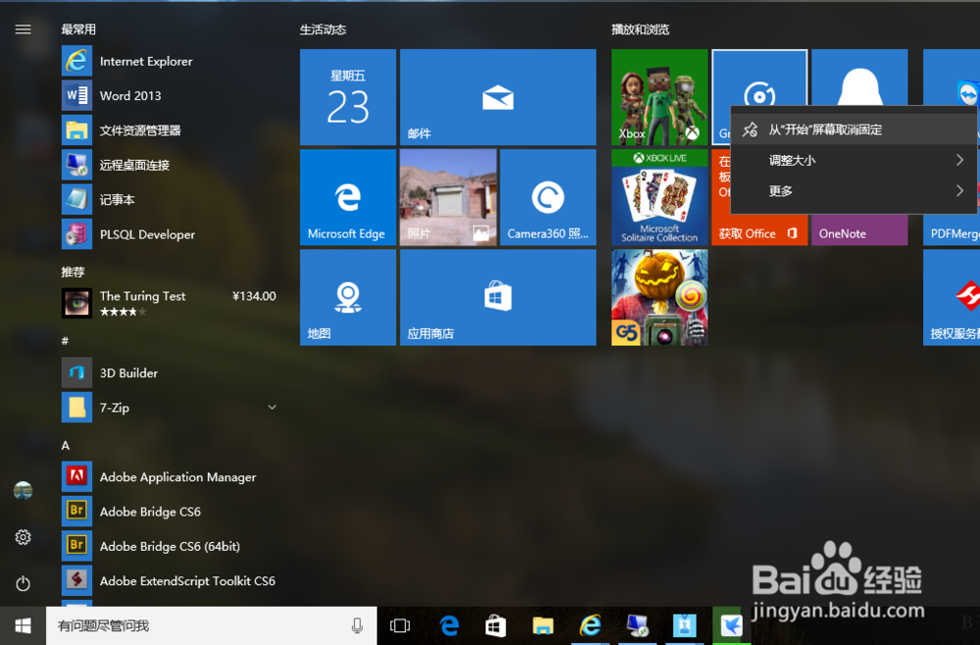The width and height of the screenshot is (980, 645).
Task: Expand the 7-Zip folder chevron
Action: [x=271, y=407]
